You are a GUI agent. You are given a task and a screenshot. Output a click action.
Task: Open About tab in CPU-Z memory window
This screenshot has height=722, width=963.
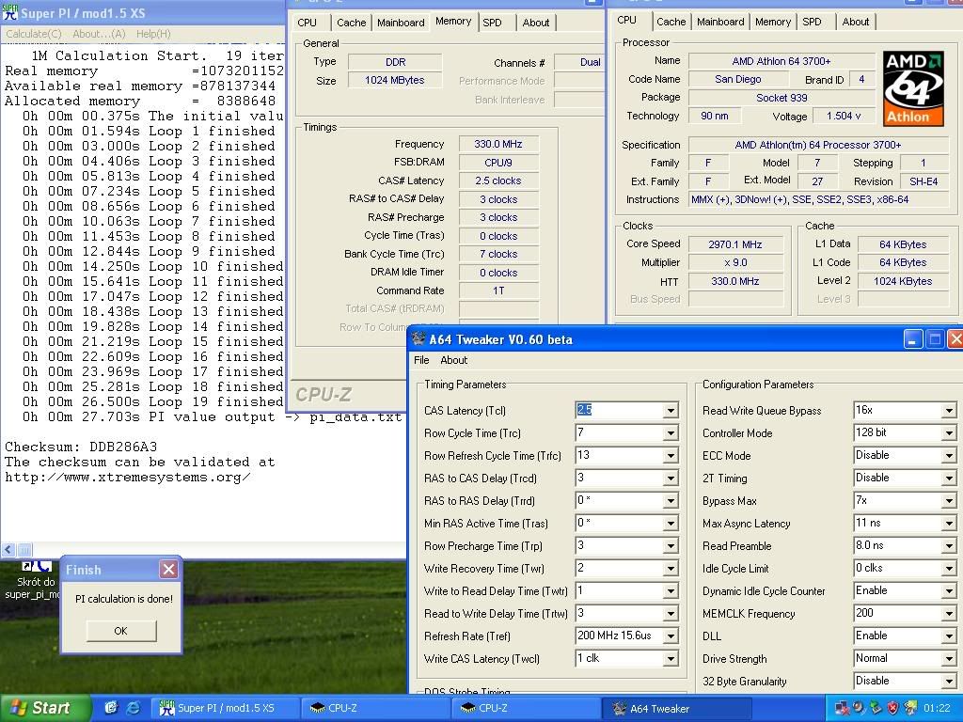pyautogui.click(x=536, y=23)
